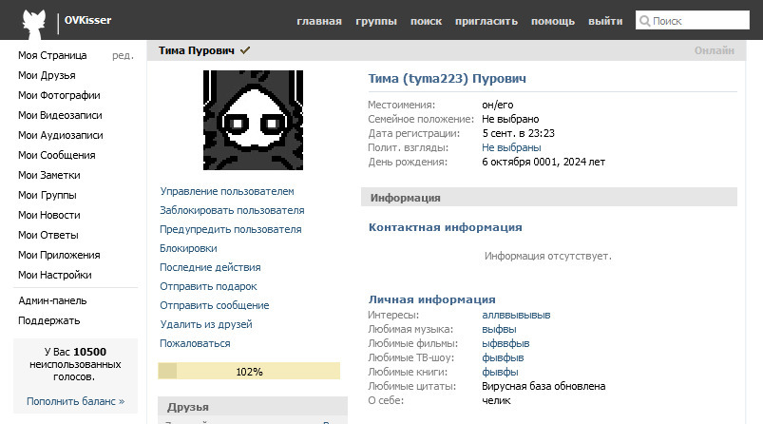This screenshot has width=763, height=424.
Task: Open the pixel-art profile avatar
Action: point(253,120)
